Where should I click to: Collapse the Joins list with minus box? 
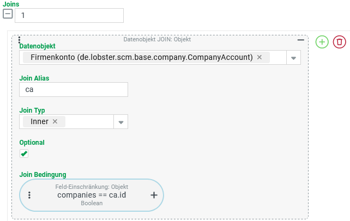coord(8,15)
